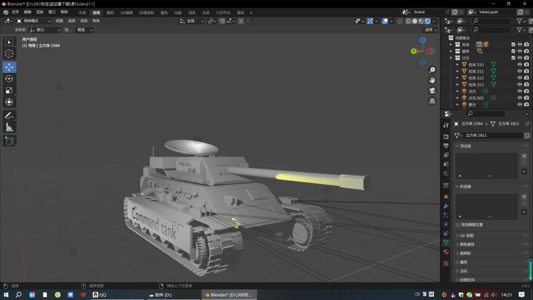Viewport: 533px width, 300px height.
Task: Activate the Cursor tool
Action: [9, 54]
